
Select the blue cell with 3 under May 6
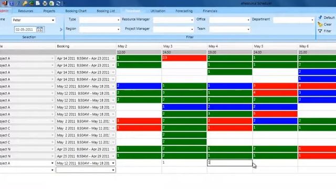click(317, 93)
